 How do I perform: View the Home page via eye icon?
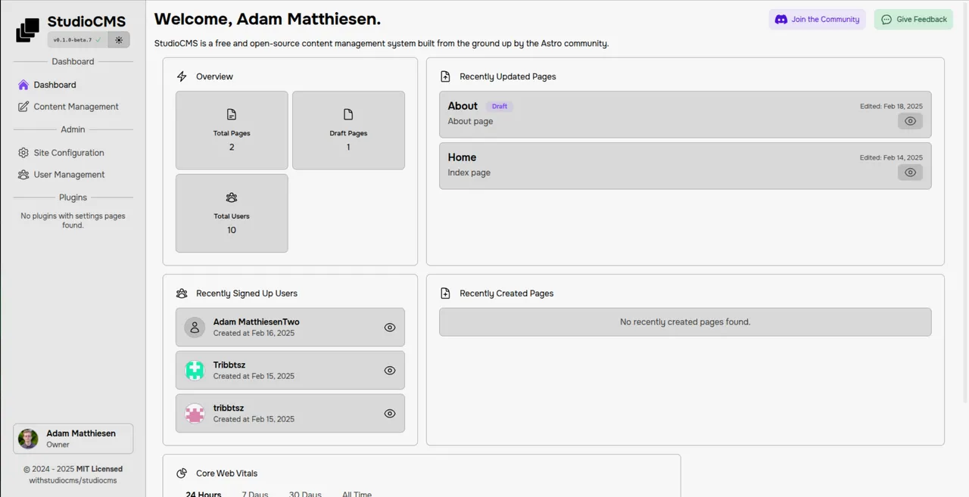[x=910, y=172]
